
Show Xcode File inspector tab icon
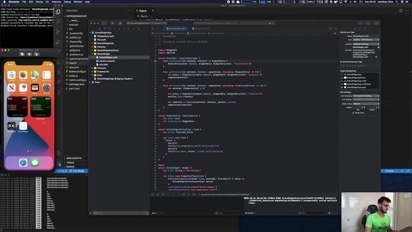(355, 28)
